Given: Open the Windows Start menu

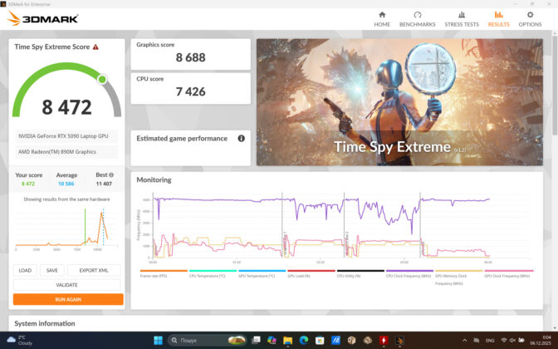Looking at the screenshot, I should [x=158, y=340].
